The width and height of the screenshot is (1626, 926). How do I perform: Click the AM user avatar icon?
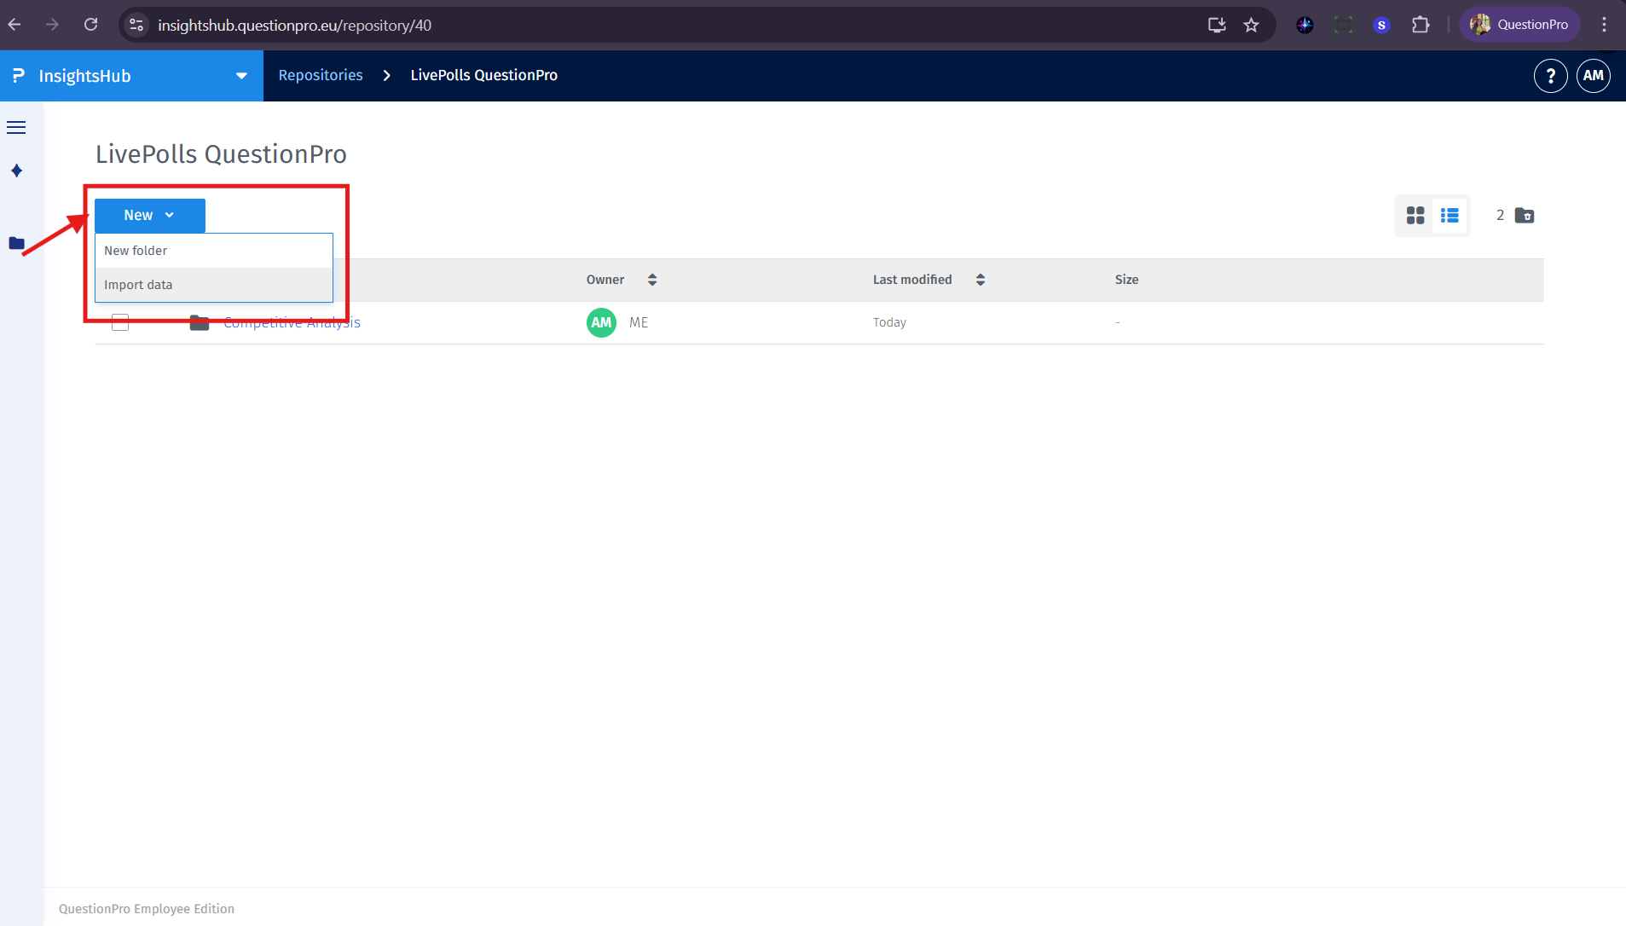[1593, 75]
